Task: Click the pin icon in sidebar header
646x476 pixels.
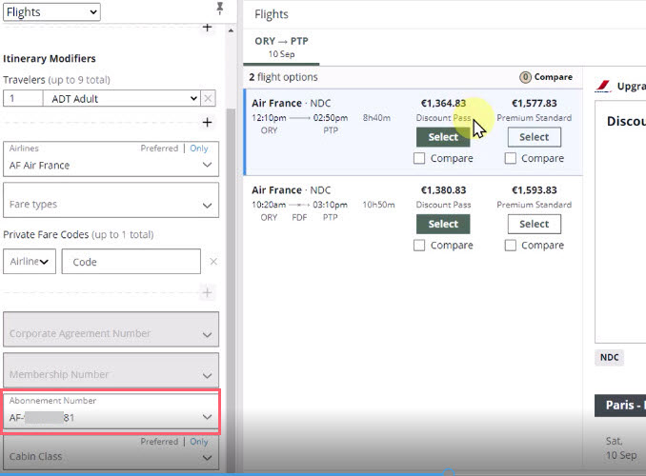Action: (x=221, y=9)
